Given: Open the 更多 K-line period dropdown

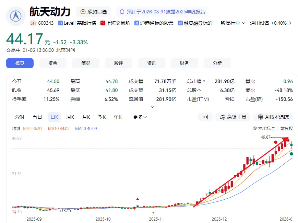Looking at the screenshot, I should point(140,117).
